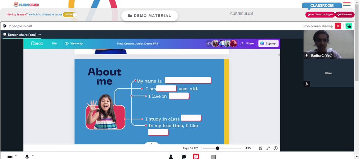Expand camera options chevron

(x=15, y=155)
